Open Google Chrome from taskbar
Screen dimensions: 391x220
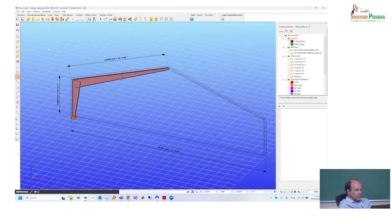point(128,198)
